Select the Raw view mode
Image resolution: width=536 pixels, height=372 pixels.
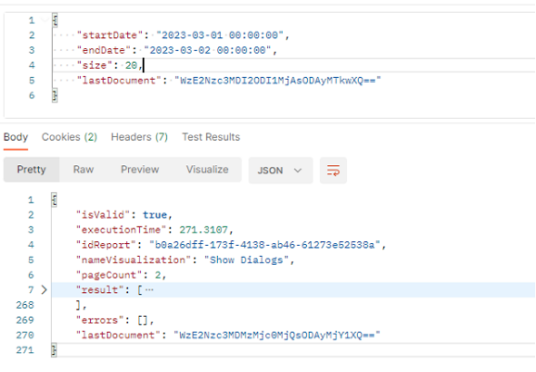(84, 170)
